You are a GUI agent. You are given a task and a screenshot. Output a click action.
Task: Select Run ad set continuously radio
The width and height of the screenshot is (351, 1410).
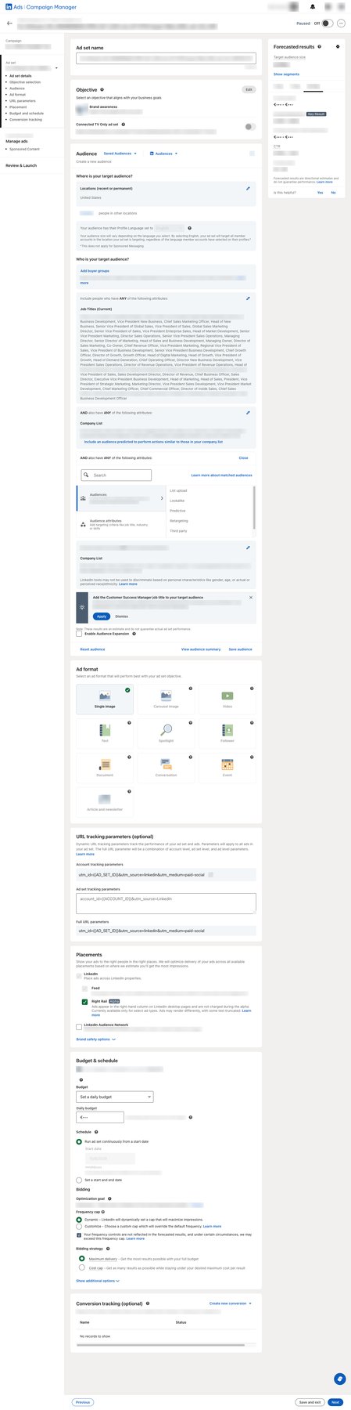(x=79, y=1141)
